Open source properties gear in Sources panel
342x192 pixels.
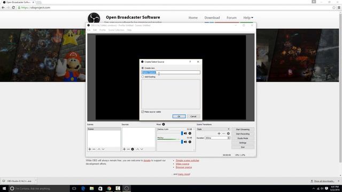tap(133, 149)
